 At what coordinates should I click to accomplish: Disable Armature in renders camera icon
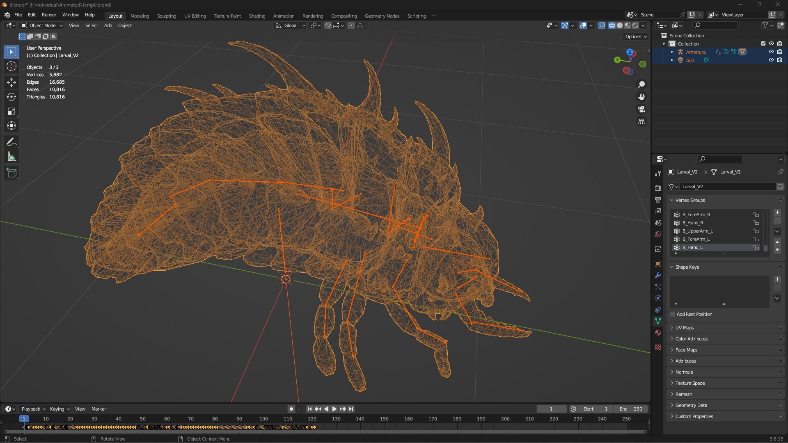click(779, 52)
